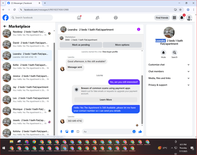The width and height of the screenshot is (197, 155).
Task: Open David conversation
Action: 27,44
